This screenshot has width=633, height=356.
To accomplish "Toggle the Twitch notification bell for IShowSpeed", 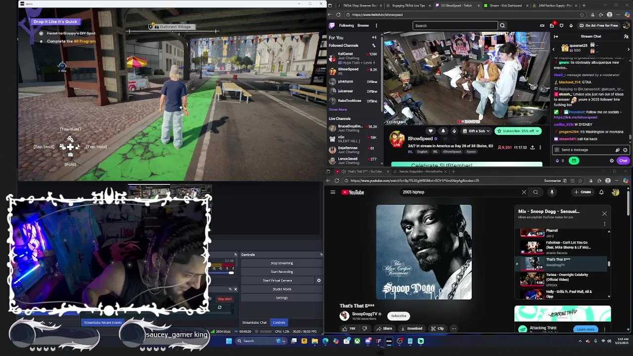I will click(443, 131).
